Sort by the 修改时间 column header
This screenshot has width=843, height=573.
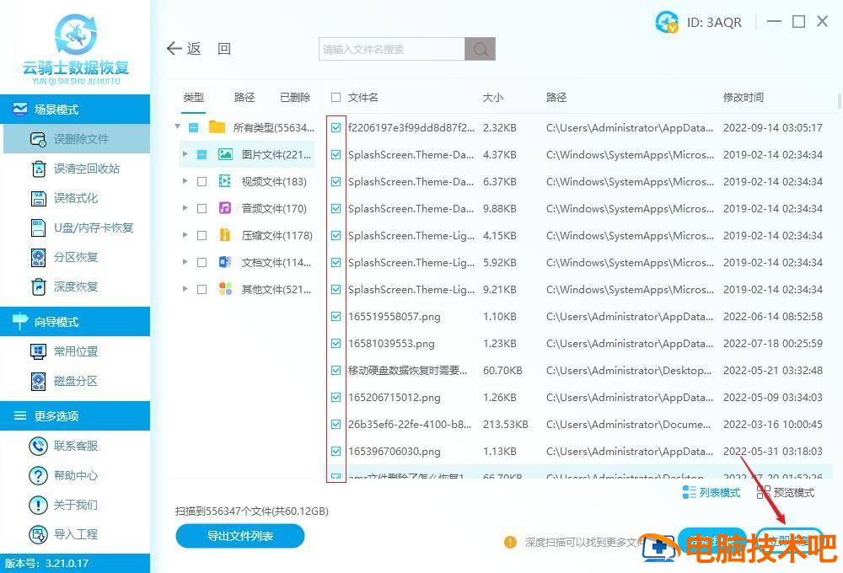tap(744, 97)
